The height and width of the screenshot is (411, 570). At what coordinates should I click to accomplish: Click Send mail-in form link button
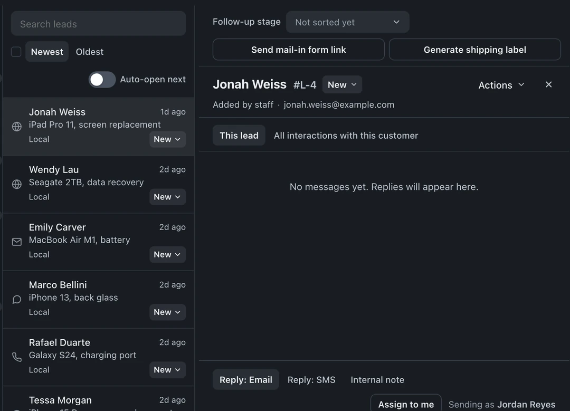point(298,50)
